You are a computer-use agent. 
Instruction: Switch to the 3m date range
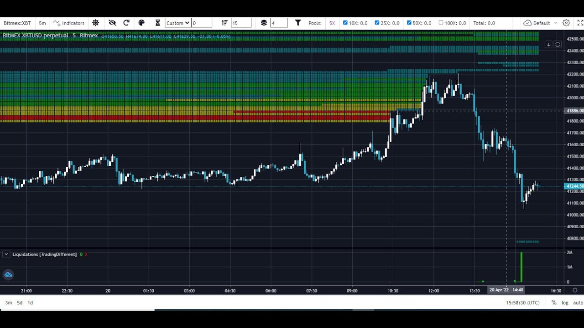coord(9,302)
